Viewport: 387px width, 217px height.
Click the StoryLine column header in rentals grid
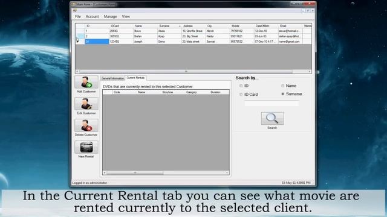(x=173, y=92)
